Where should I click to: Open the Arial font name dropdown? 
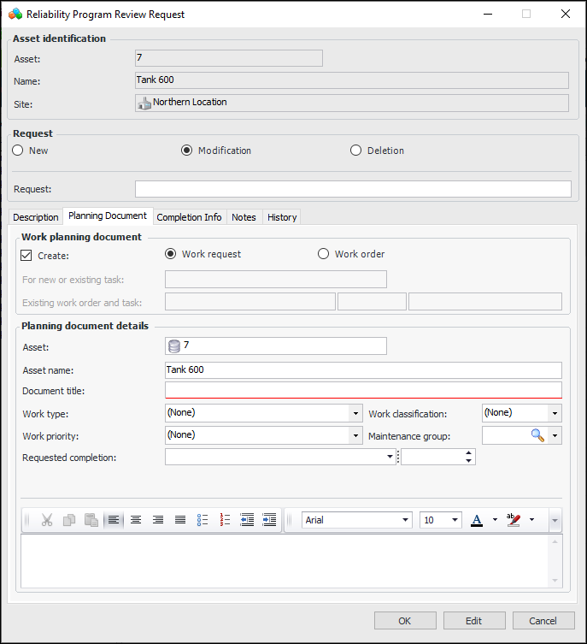[406, 520]
